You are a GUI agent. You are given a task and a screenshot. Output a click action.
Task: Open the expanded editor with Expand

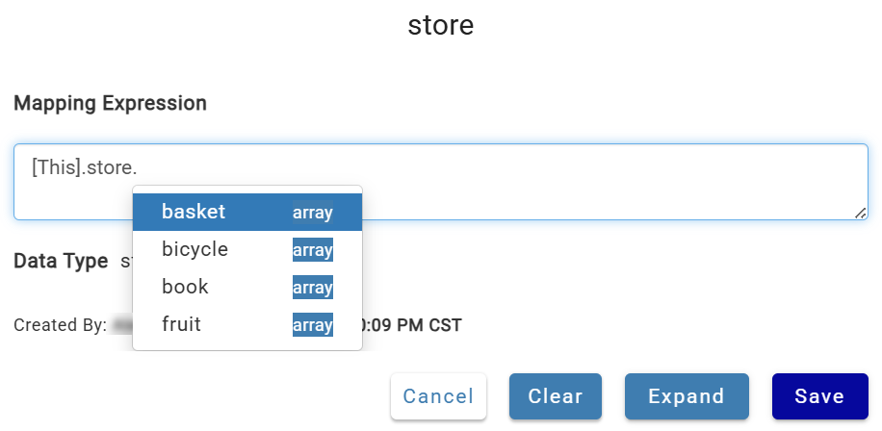[687, 396]
